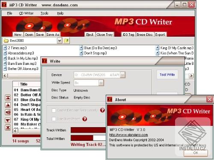This screenshot has width=214, height=160.
Task: Open the Help menu
Action: pos(60,13)
